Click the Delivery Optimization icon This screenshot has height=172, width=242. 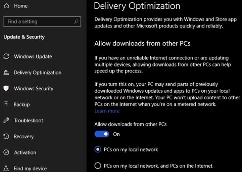click(6, 72)
